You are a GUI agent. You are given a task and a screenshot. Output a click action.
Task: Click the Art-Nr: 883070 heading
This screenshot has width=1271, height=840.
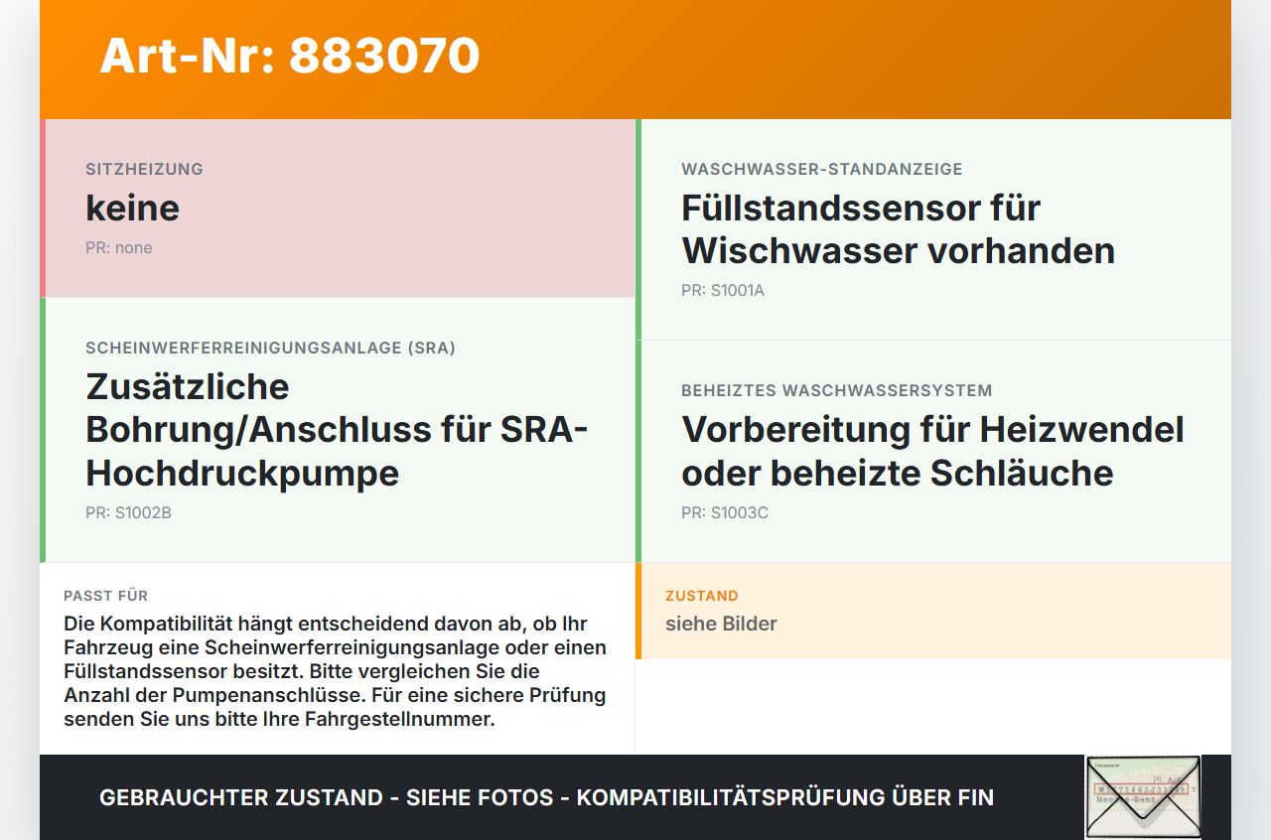click(290, 56)
